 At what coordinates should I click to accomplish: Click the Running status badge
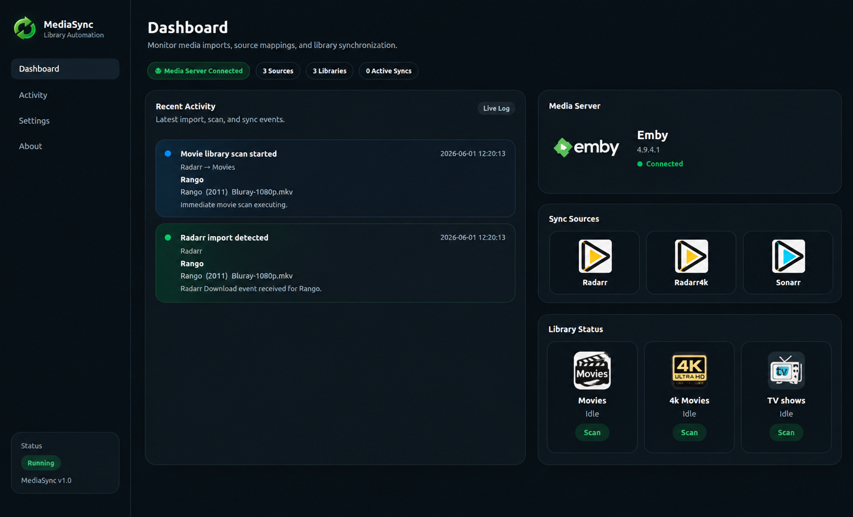coord(41,463)
